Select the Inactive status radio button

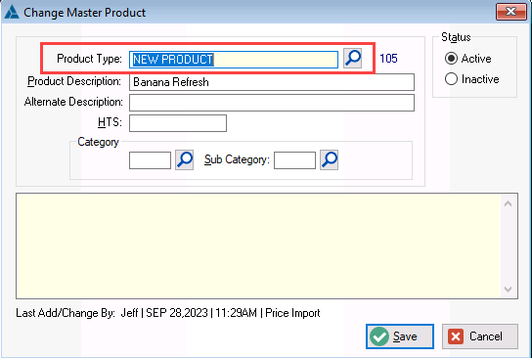click(451, 79)
